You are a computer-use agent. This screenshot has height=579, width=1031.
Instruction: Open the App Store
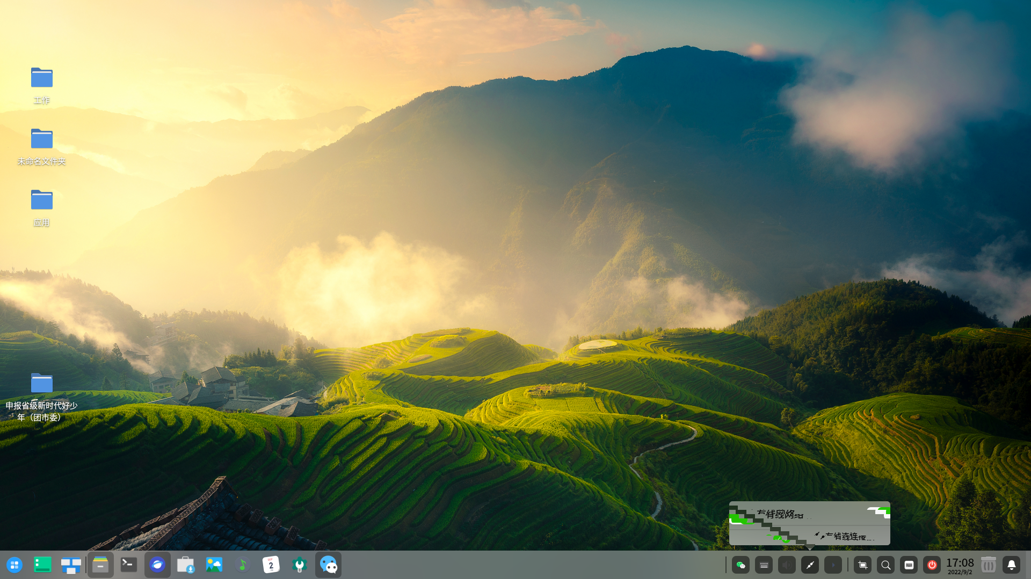(186, 565)
